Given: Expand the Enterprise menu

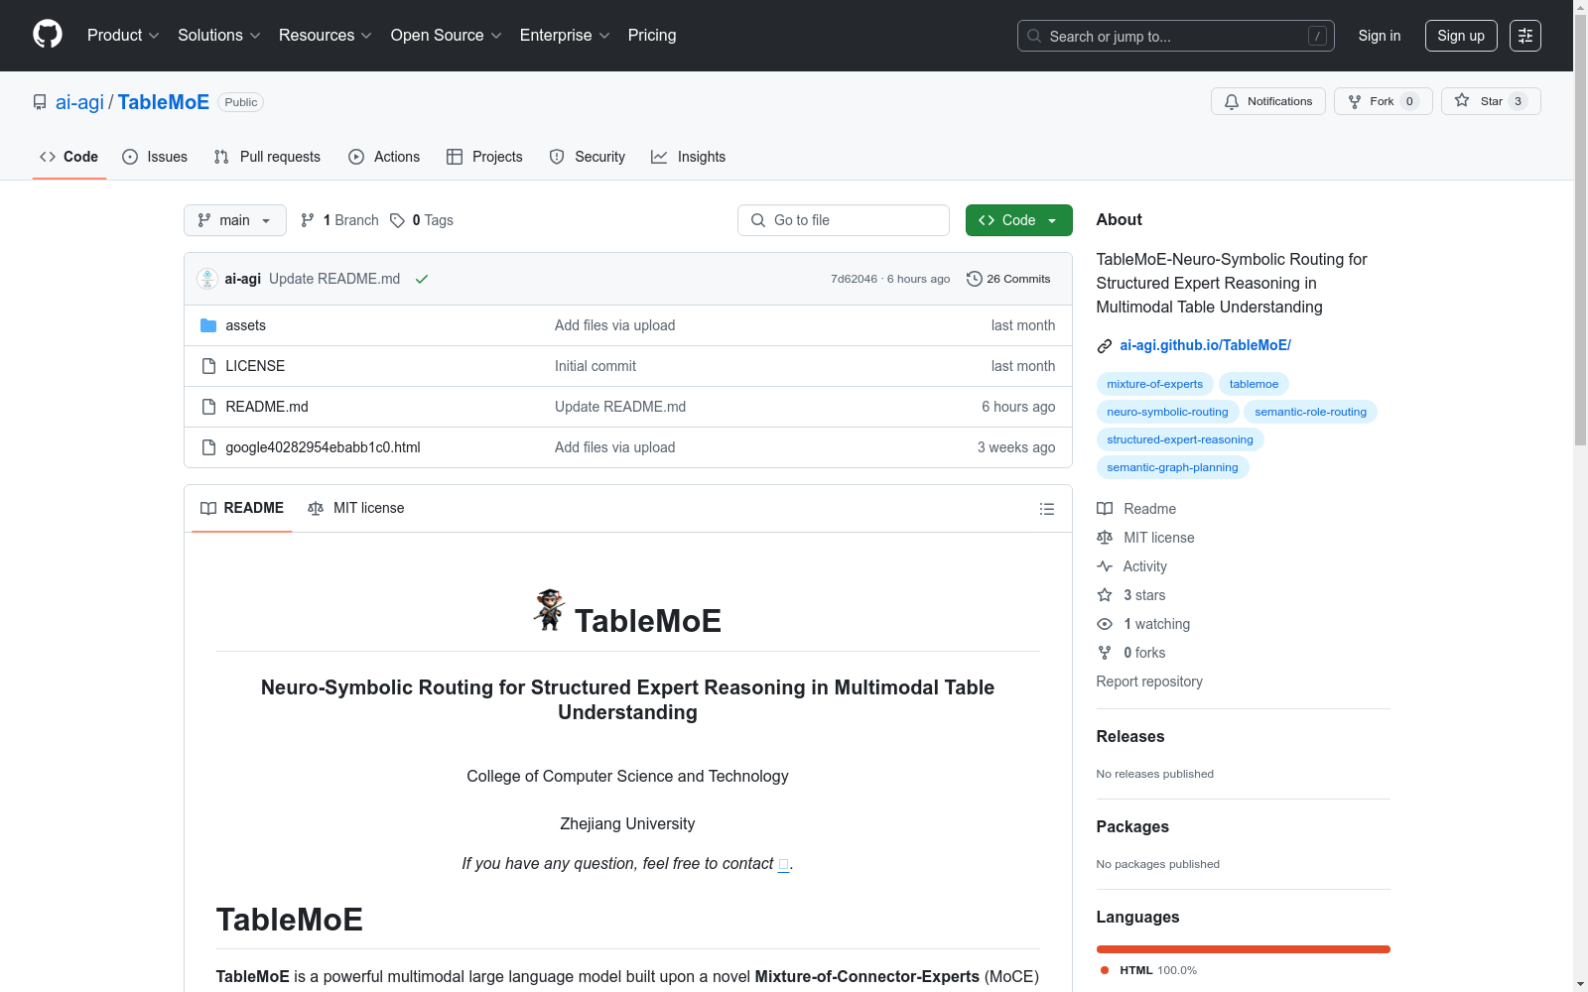Looking at the screenshot, I should (565, 35).
